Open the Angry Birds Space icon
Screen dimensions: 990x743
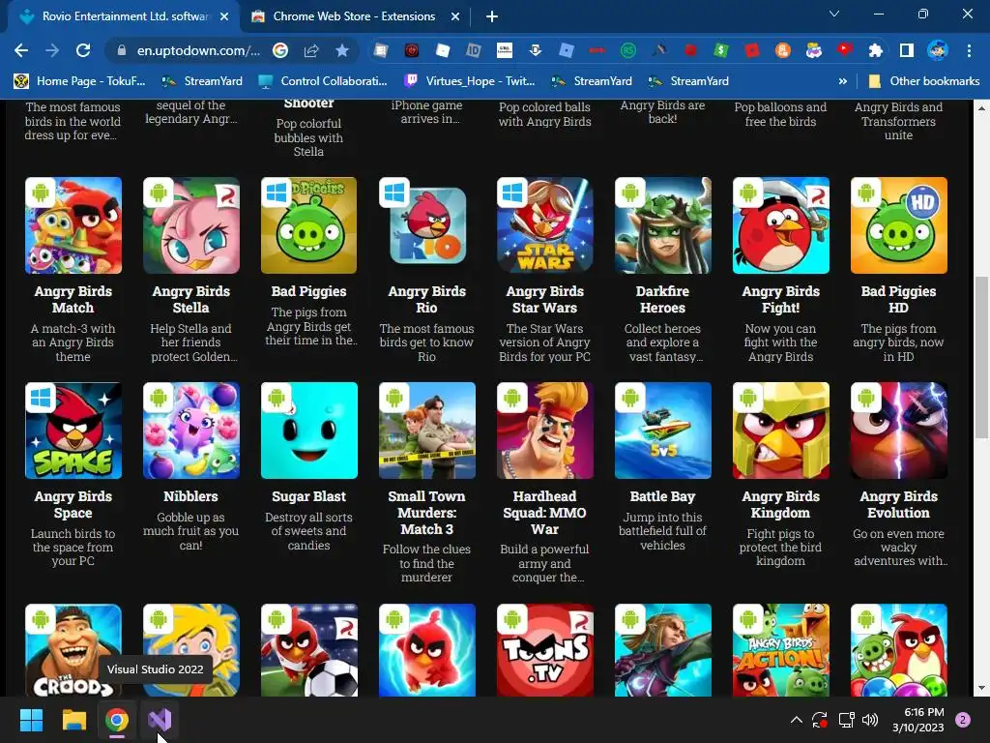coord(73,431)
